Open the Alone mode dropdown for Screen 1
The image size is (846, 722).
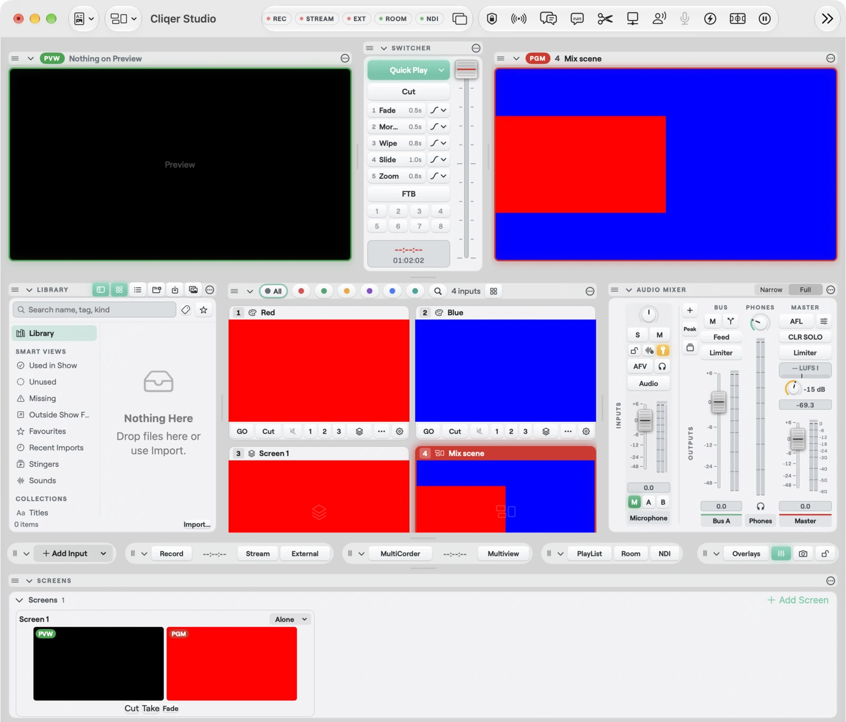coord(291,619)
